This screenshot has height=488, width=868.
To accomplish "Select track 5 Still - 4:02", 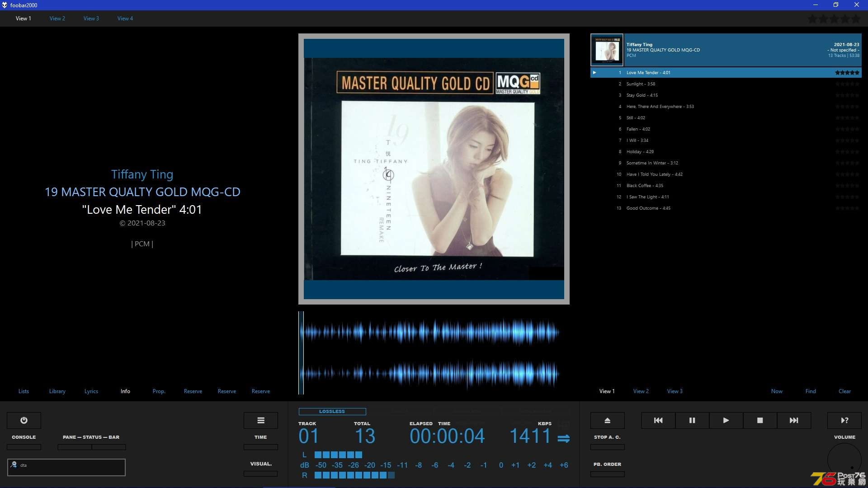I will (x=726, y=118).
